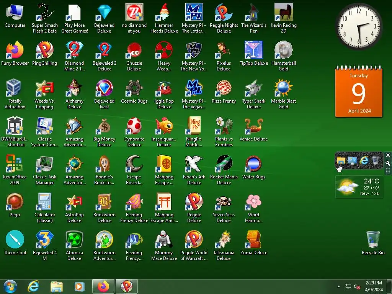Select Bejeweled 4 M icon
This screenshot has width=392, height=294.
(44, 239)
